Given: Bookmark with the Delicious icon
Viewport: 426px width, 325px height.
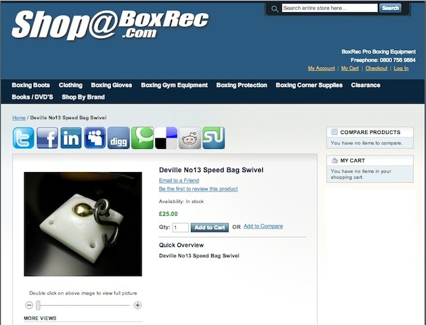Looking at the screenshot, I should [166, 138].
